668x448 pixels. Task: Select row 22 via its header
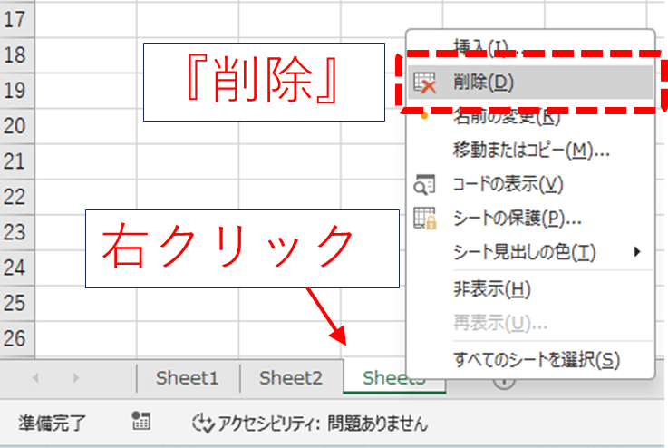(x=16, y=196)
